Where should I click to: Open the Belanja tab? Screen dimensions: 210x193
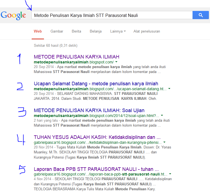(x=96, y=31)
